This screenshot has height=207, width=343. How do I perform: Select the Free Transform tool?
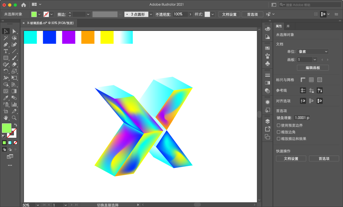point(14,78)
